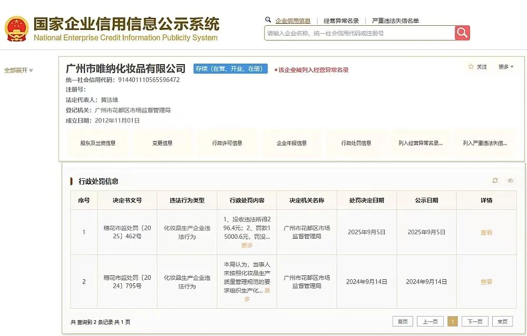Click document number 穗花市监处罚〔2024〕795号
527x336 pixels.
tap(127, 282)
